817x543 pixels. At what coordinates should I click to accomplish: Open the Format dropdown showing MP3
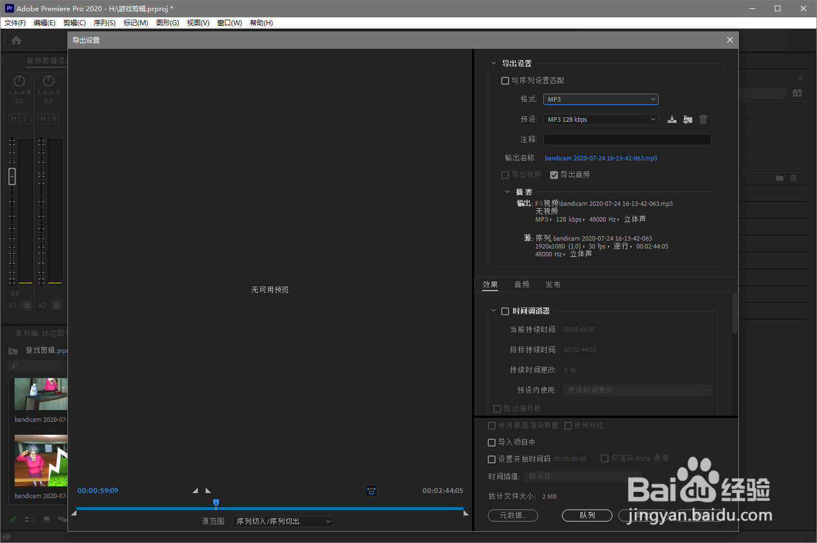pyautogui.click(x=601, y=99)
